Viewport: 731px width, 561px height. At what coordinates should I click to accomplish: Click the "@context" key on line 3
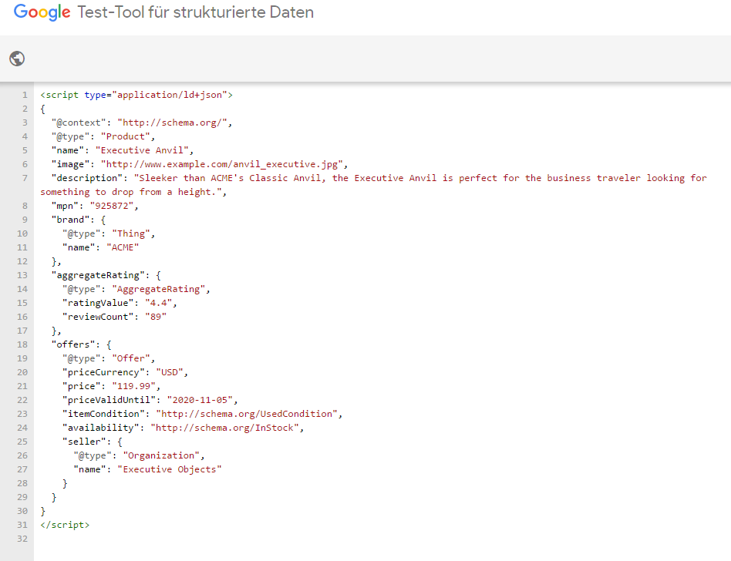[x=79, y=123]
